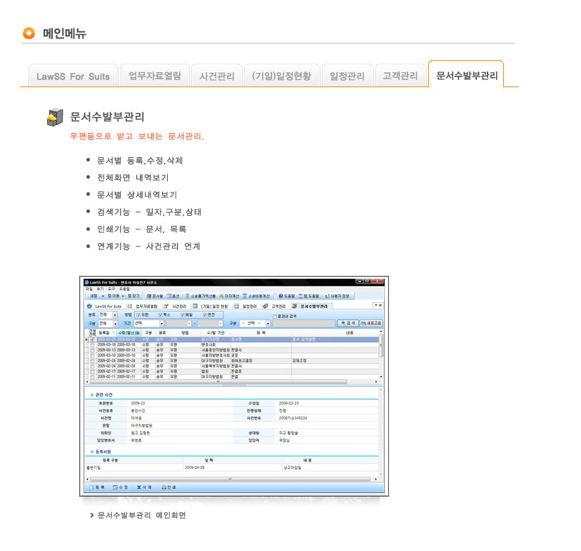Viewport: 581px width, 551px height.
Task: Check the 2009-03-13 row checkbox
Action: [x=92, y=350]
